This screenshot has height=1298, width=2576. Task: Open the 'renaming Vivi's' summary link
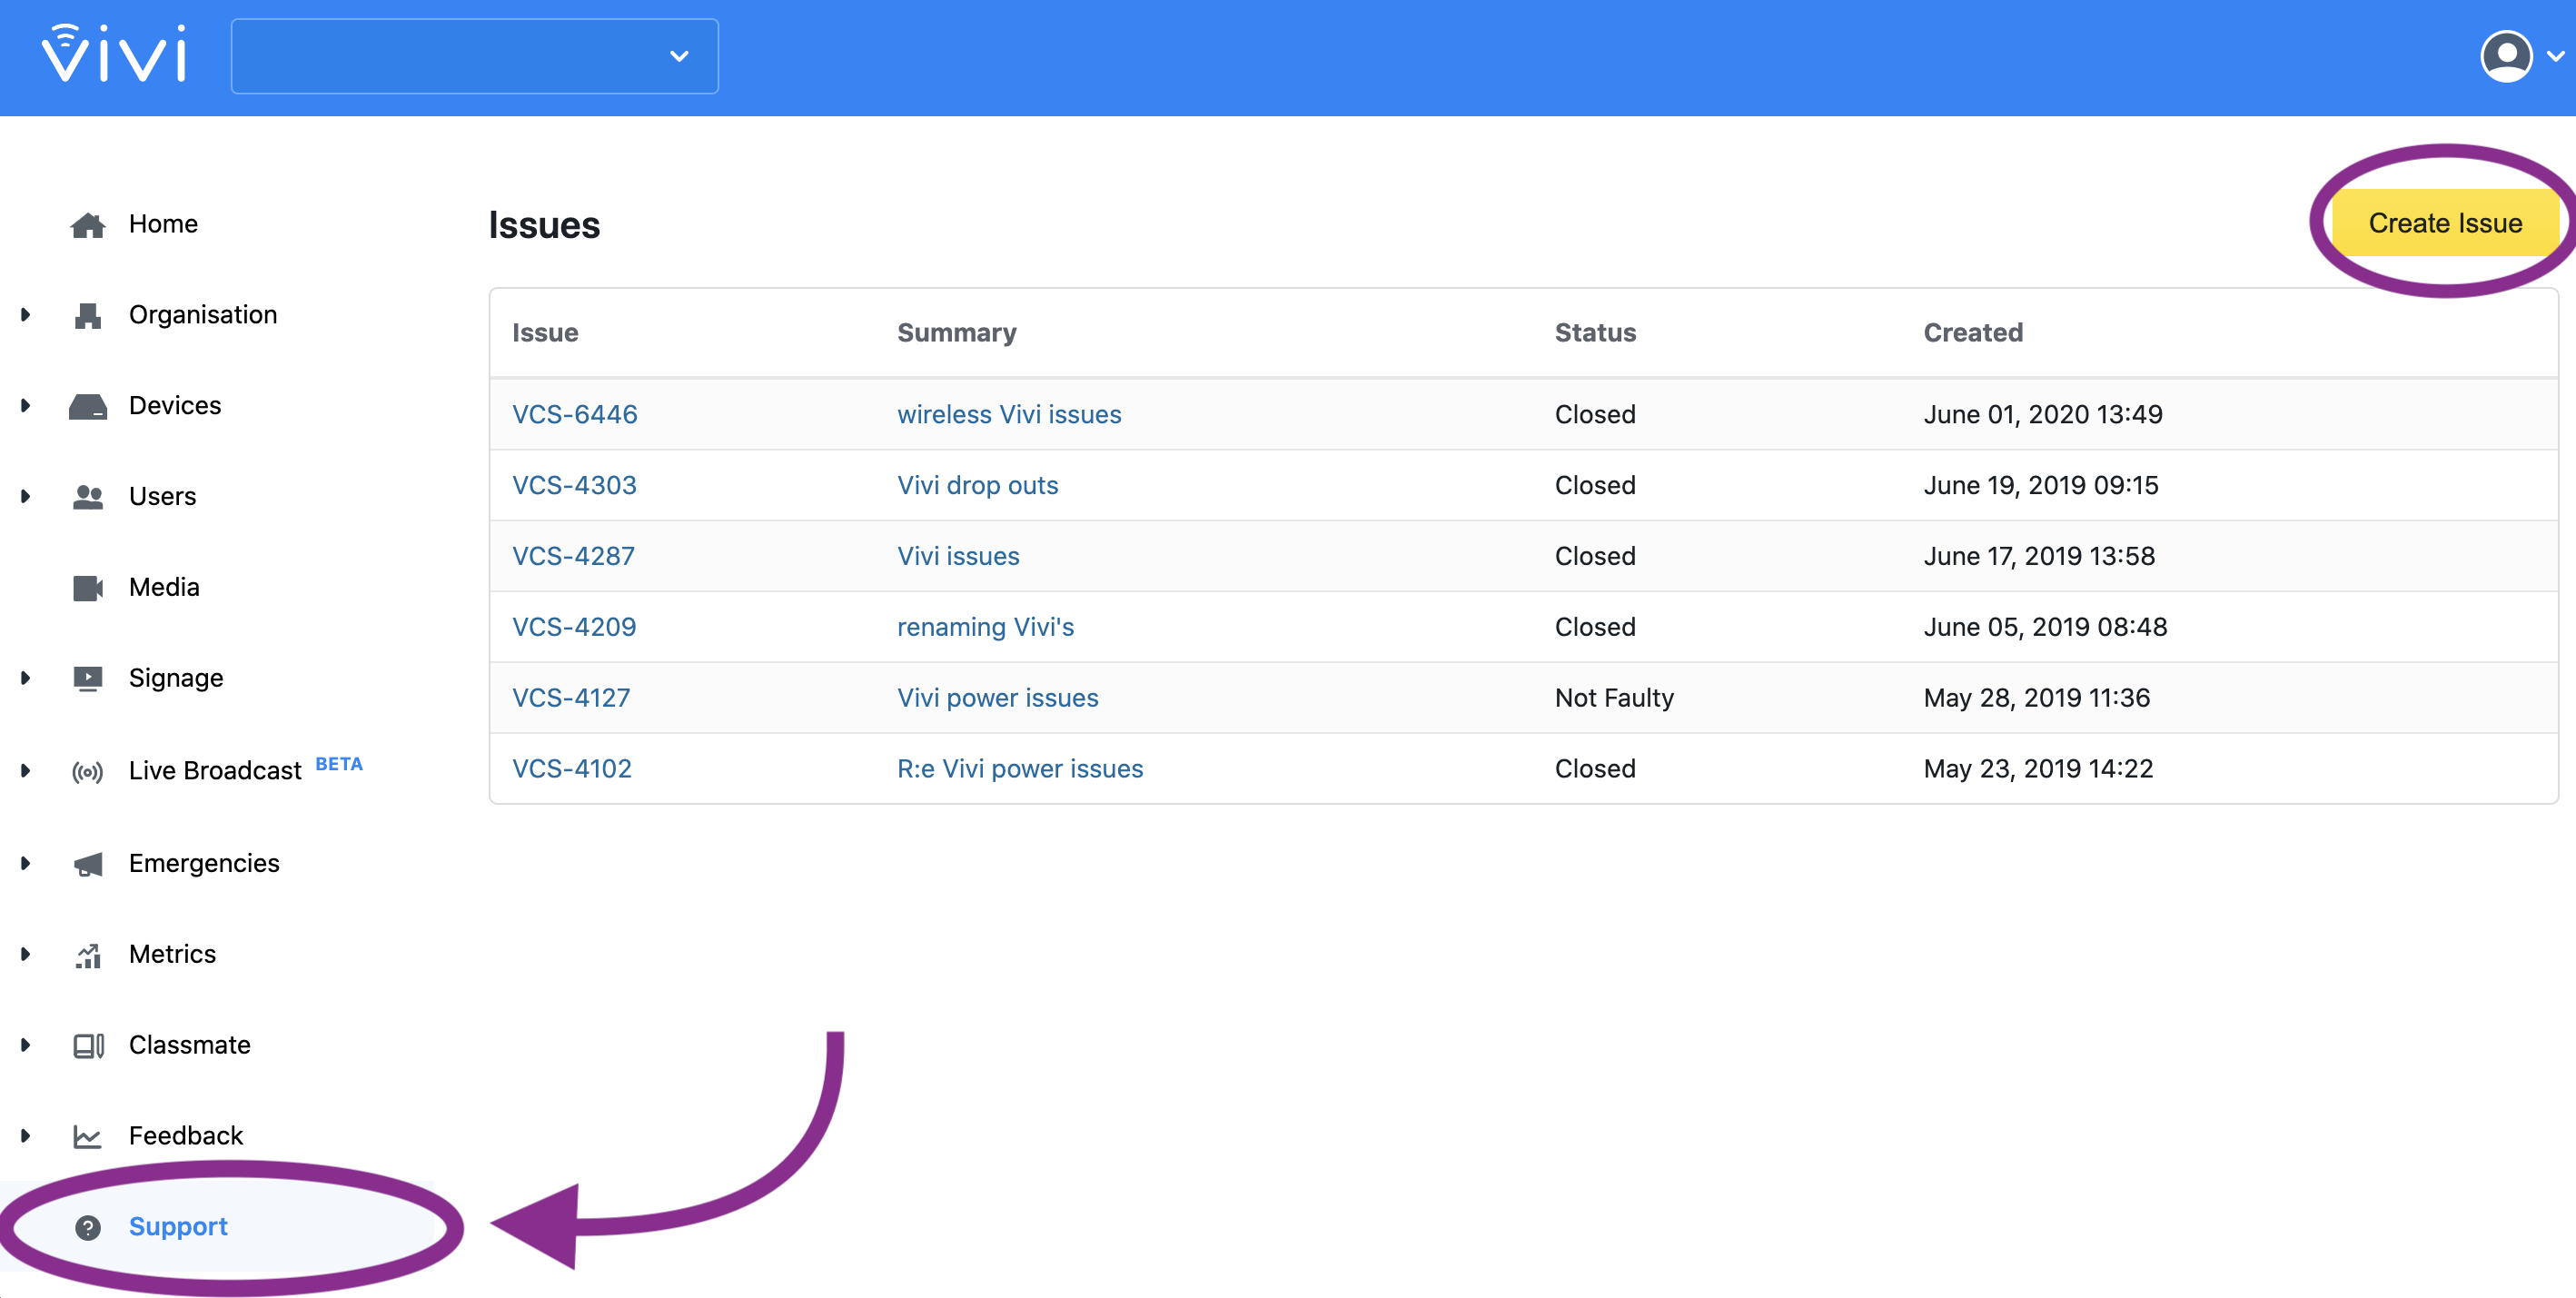(985, 627)
